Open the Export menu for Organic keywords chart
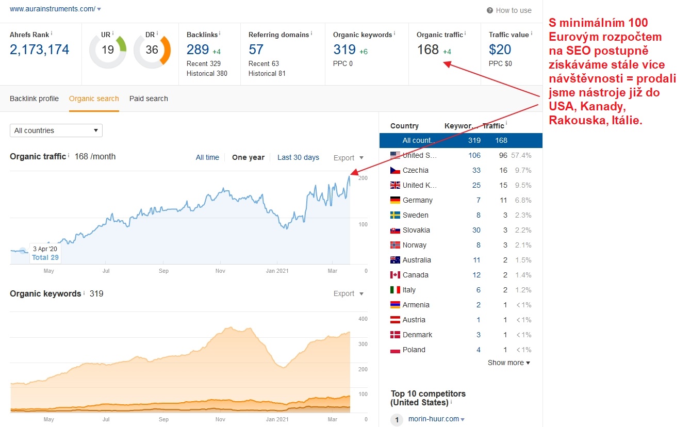This screenshot has height=427, width=691. (349, 293)
